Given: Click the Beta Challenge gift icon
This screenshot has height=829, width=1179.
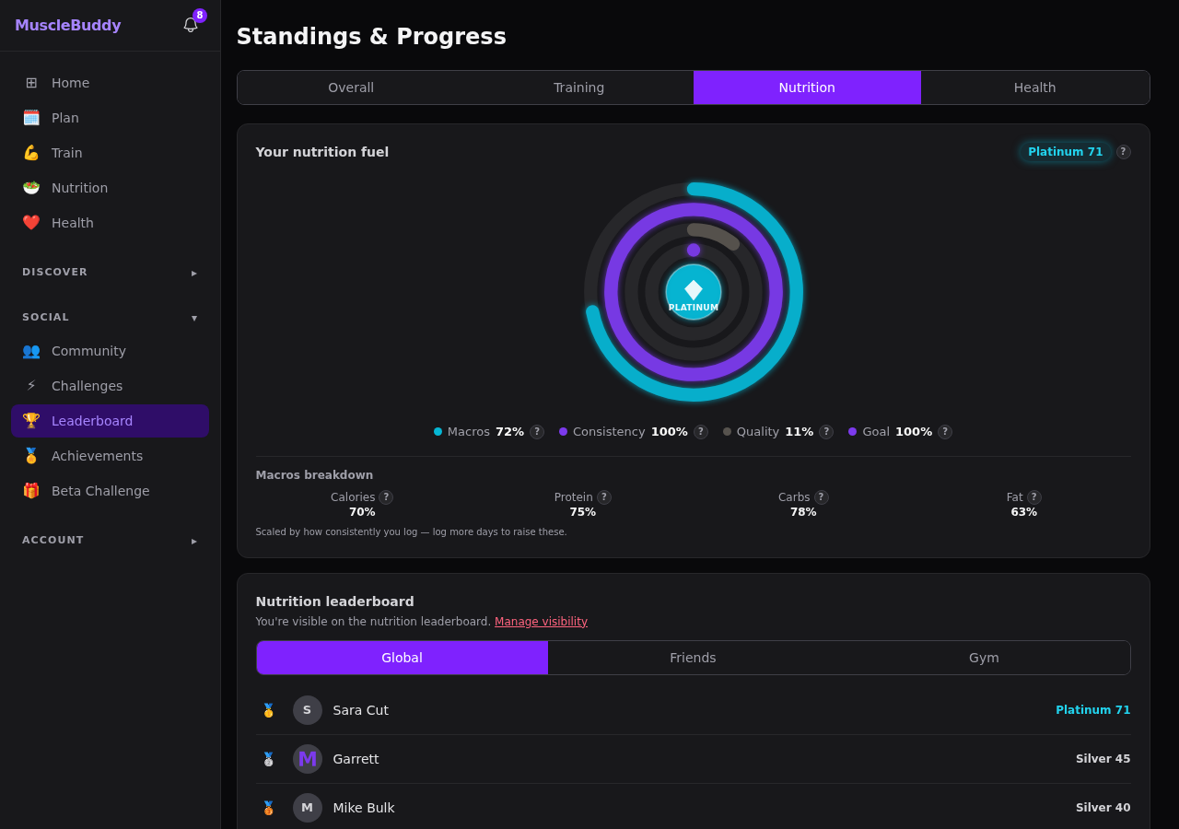Looking at the screenshot, I should click(x=31, y=491).
